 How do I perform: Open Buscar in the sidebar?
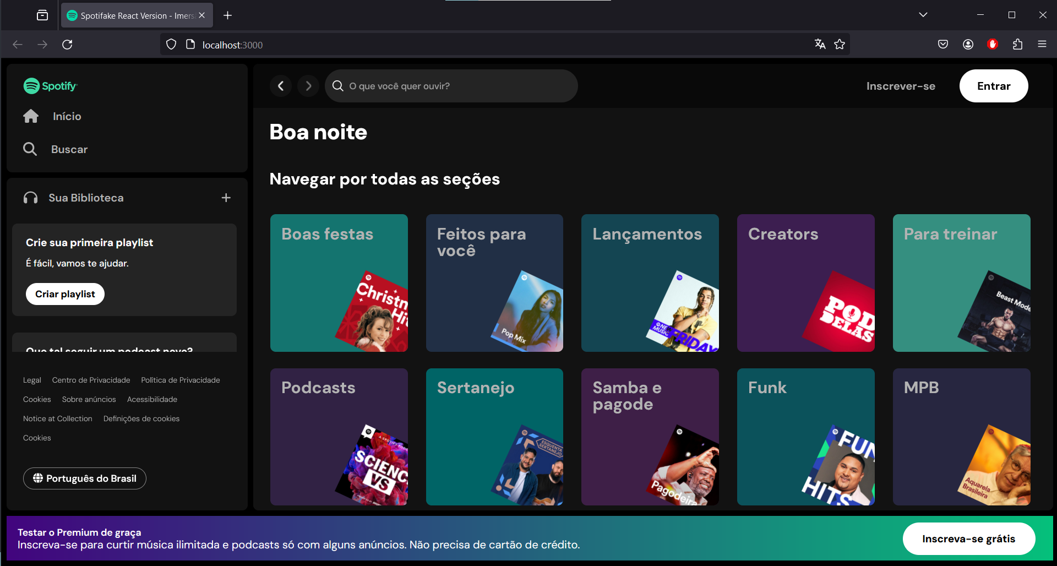pyautogui.click(x=69, y=149)
